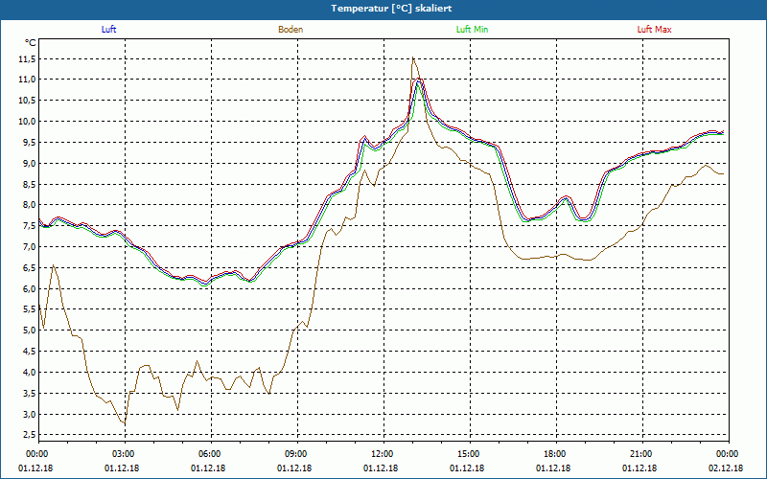The width and height of the screenshot is (767, 479).
Task: Select the blue Luft legend label
Action: [108, 30]
